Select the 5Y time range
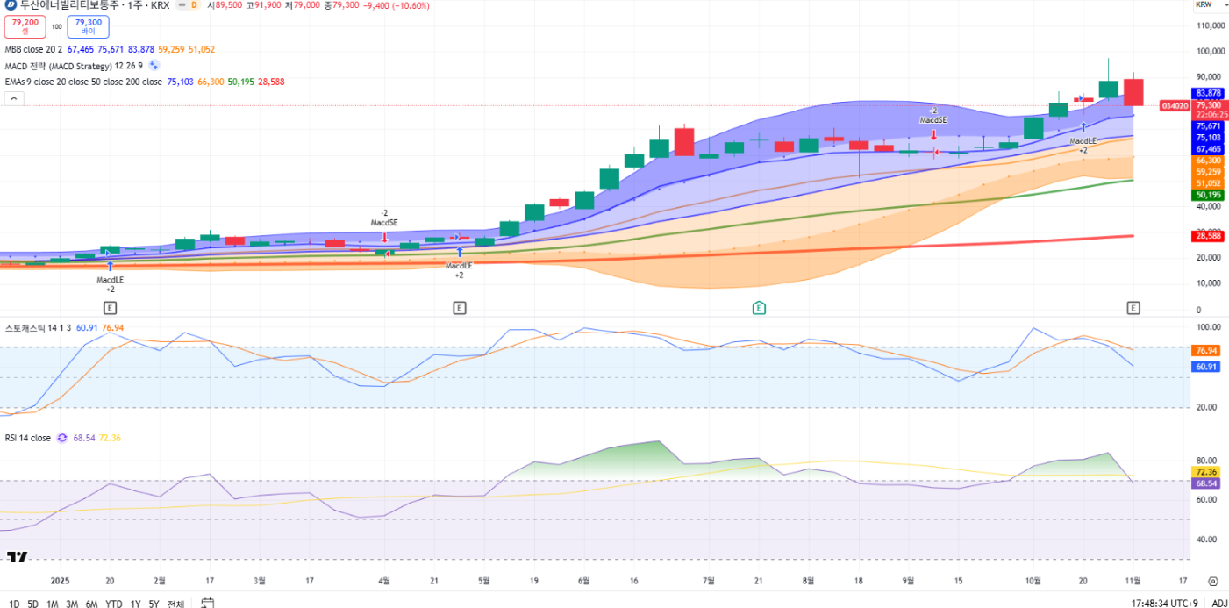This screenshot has width=1229, height=608. [154, 604]
